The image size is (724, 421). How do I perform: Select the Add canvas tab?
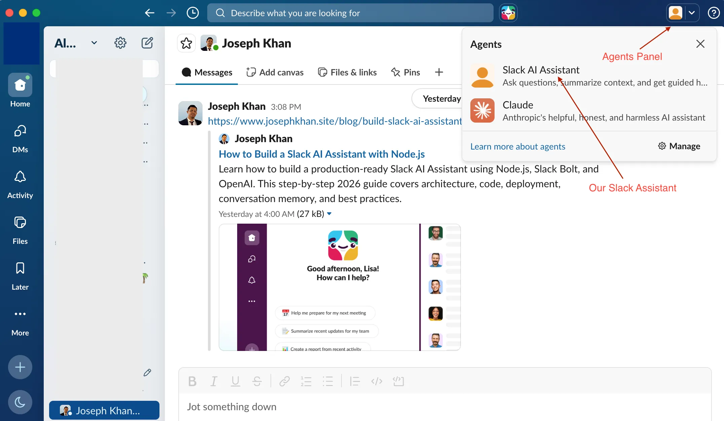pos(275,72)
